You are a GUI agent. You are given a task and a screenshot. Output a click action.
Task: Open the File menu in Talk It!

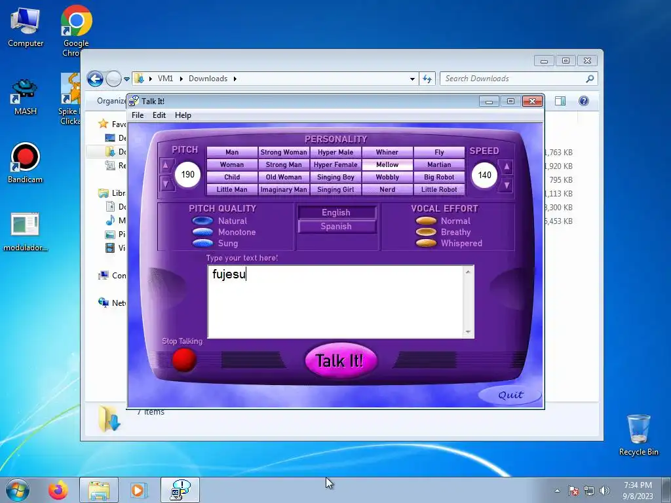(x=138, y=115)
